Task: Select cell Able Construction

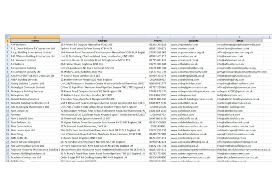Action: (x=35, y=126)
